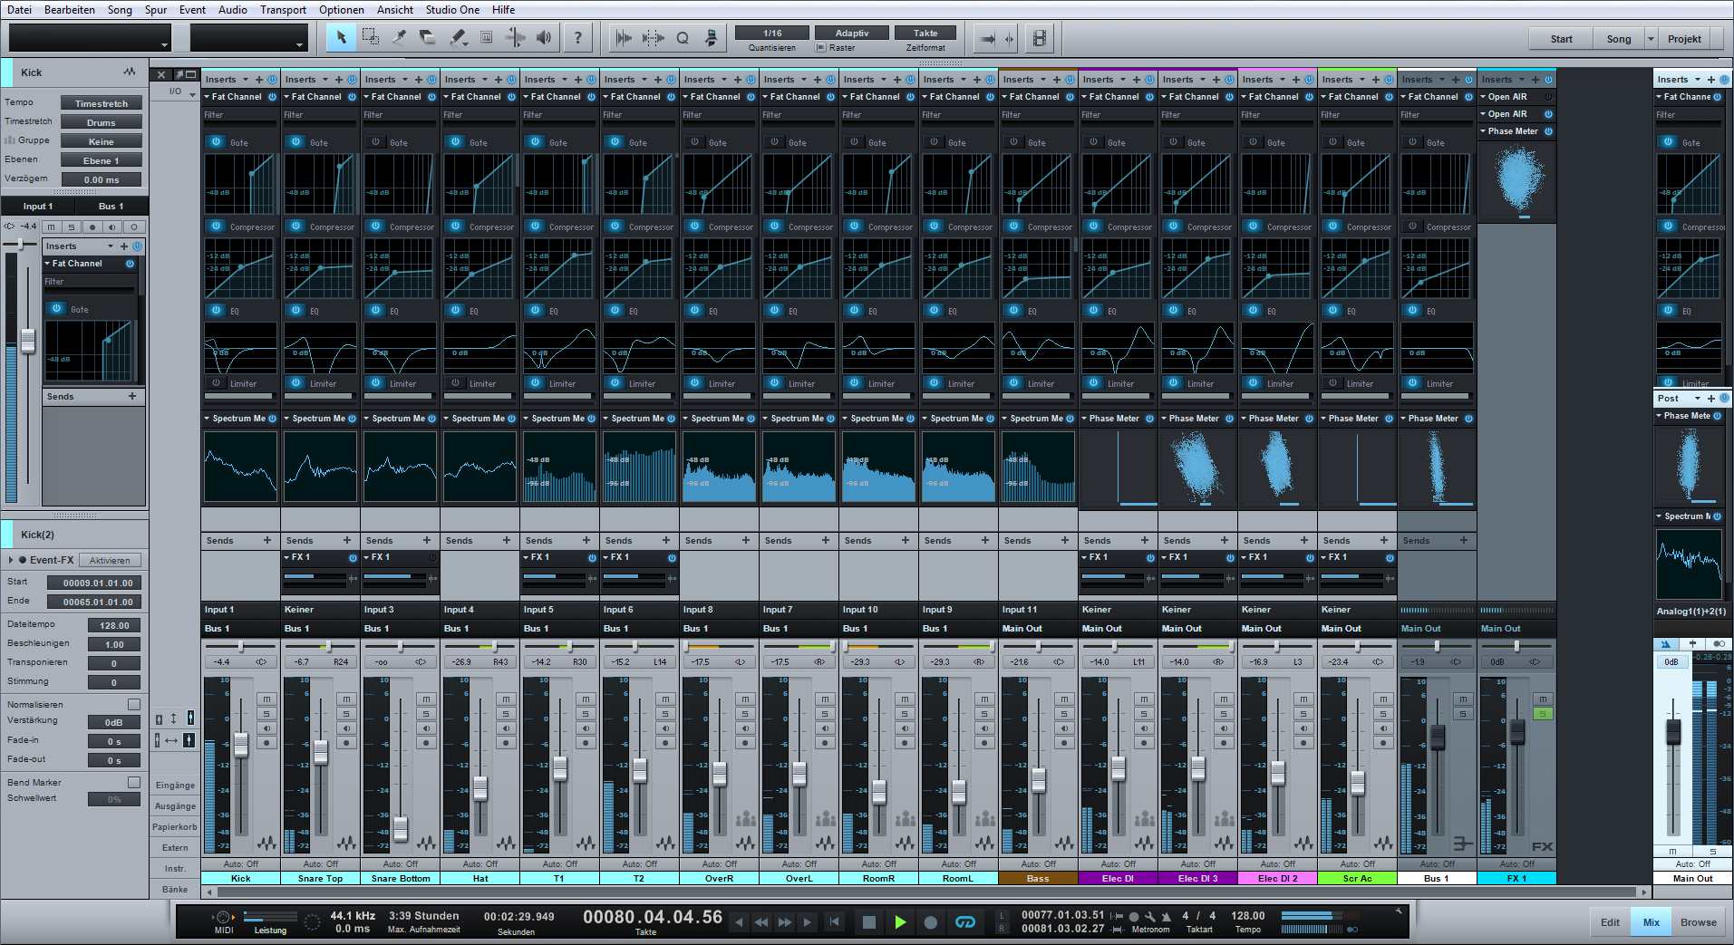Select the Bend tool in the toolbar

coord(516,38)
